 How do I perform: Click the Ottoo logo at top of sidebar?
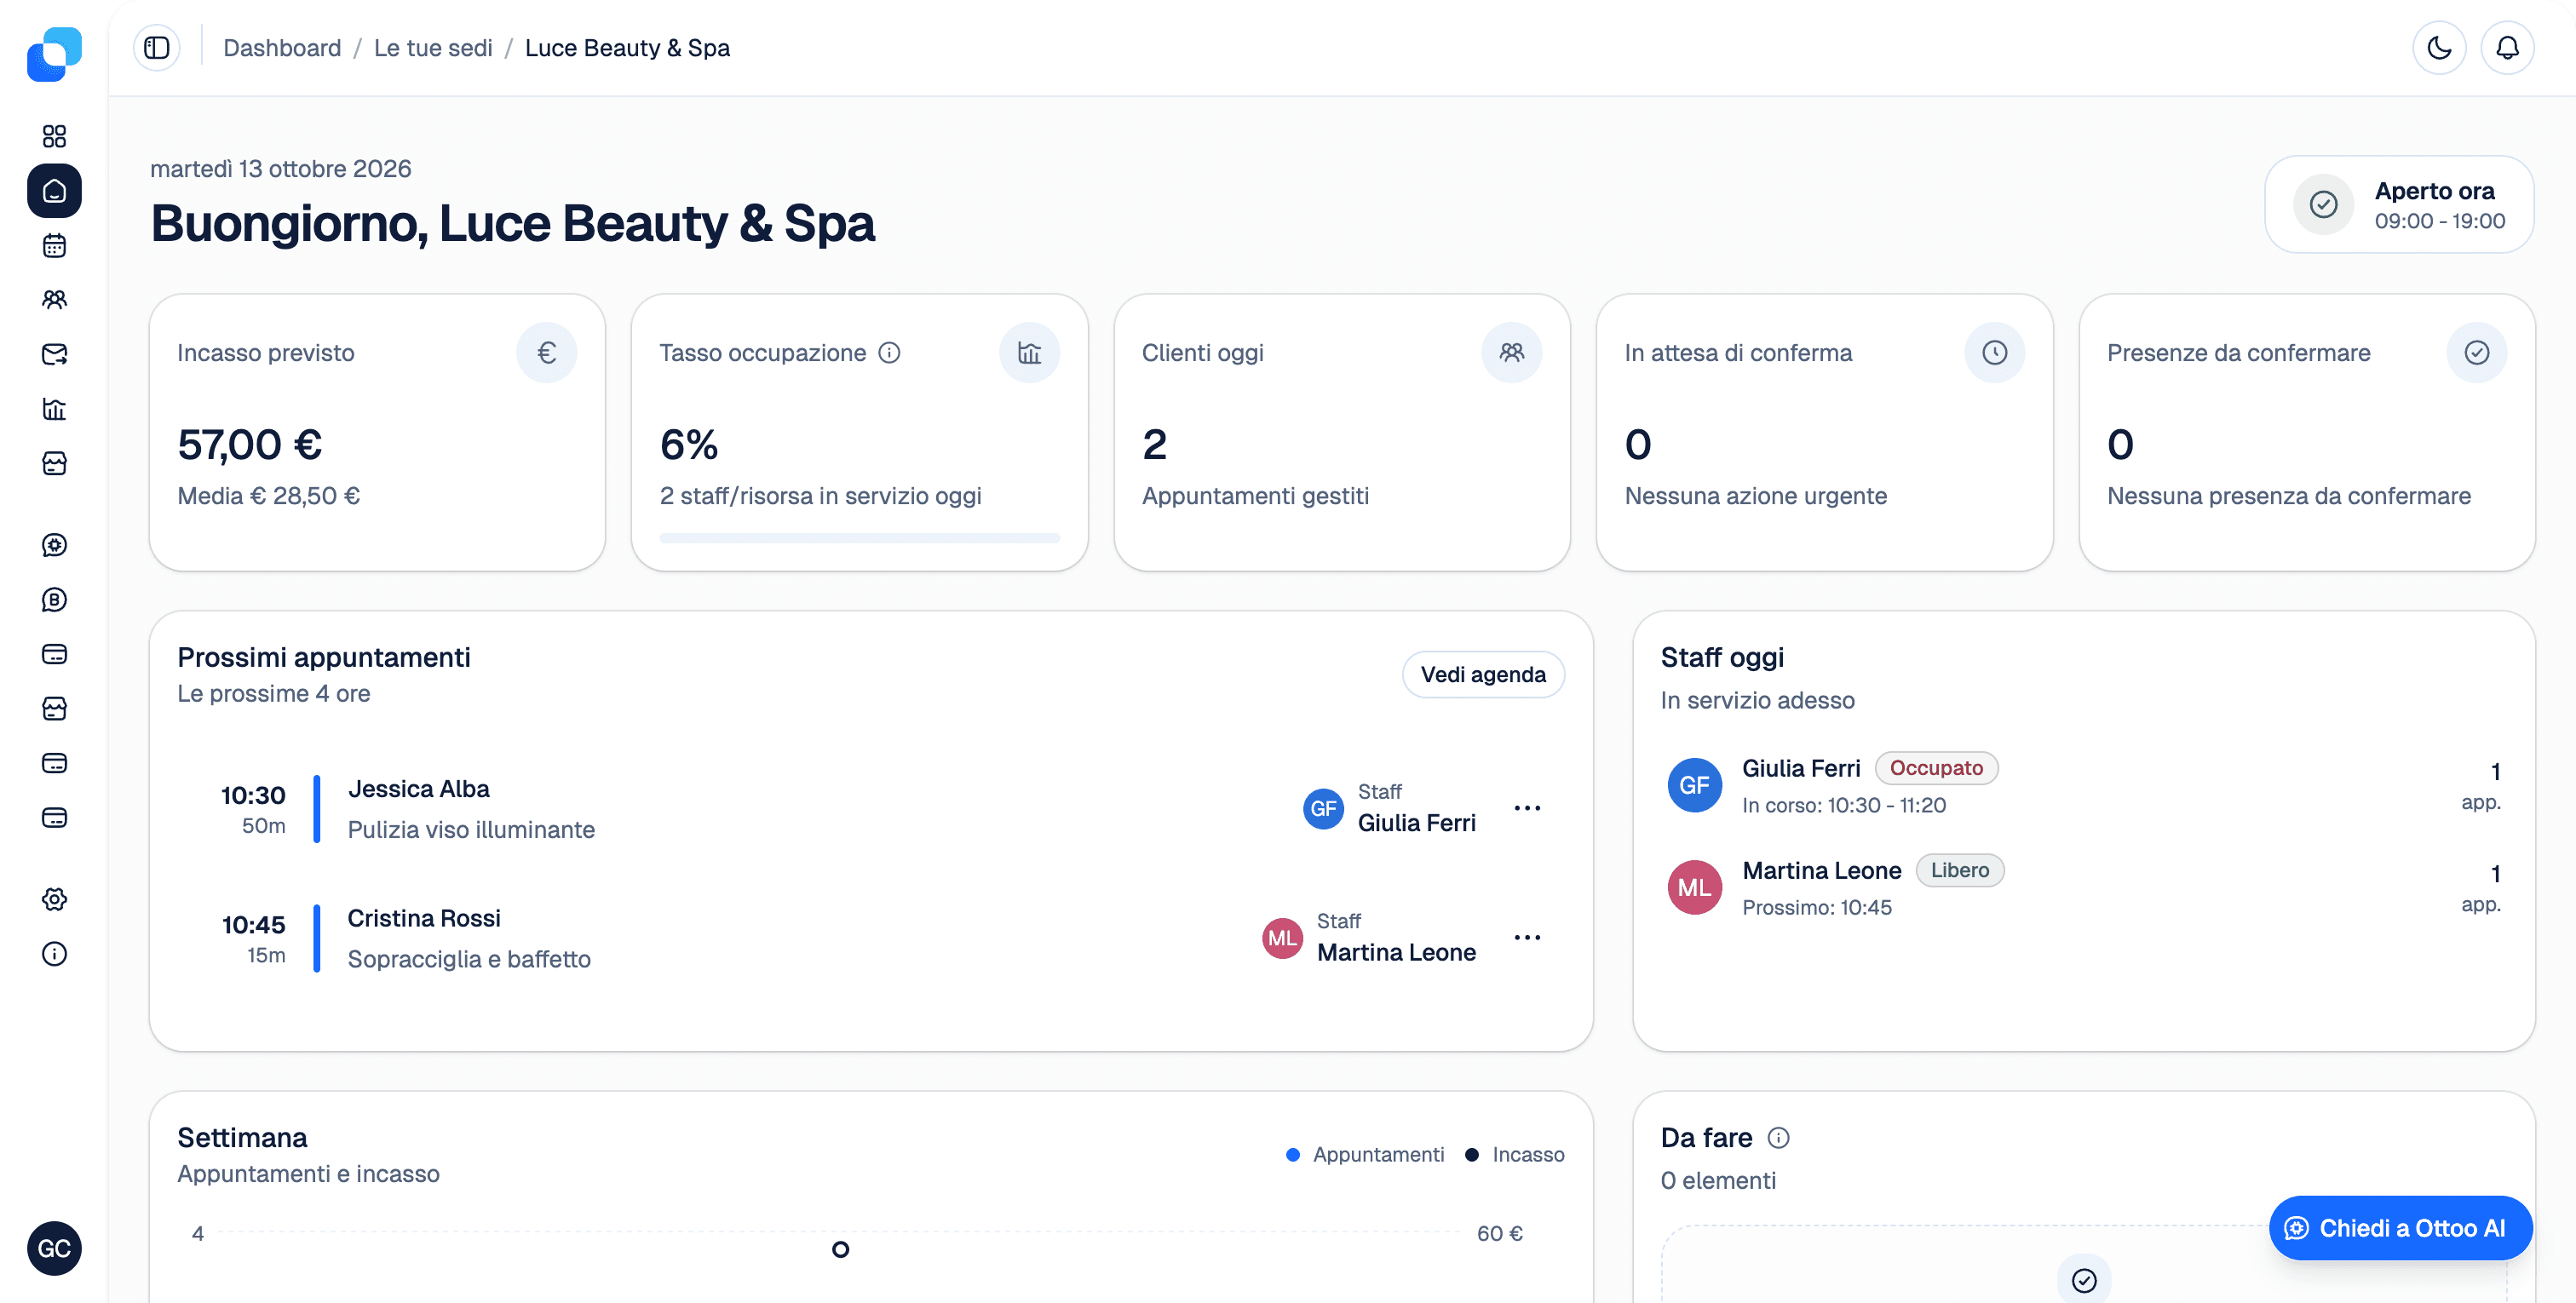coord(54,54)
